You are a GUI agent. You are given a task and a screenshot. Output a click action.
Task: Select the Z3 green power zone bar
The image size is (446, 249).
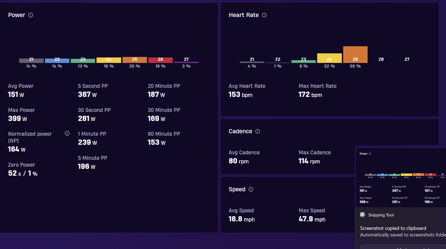[x=83, y=61]
